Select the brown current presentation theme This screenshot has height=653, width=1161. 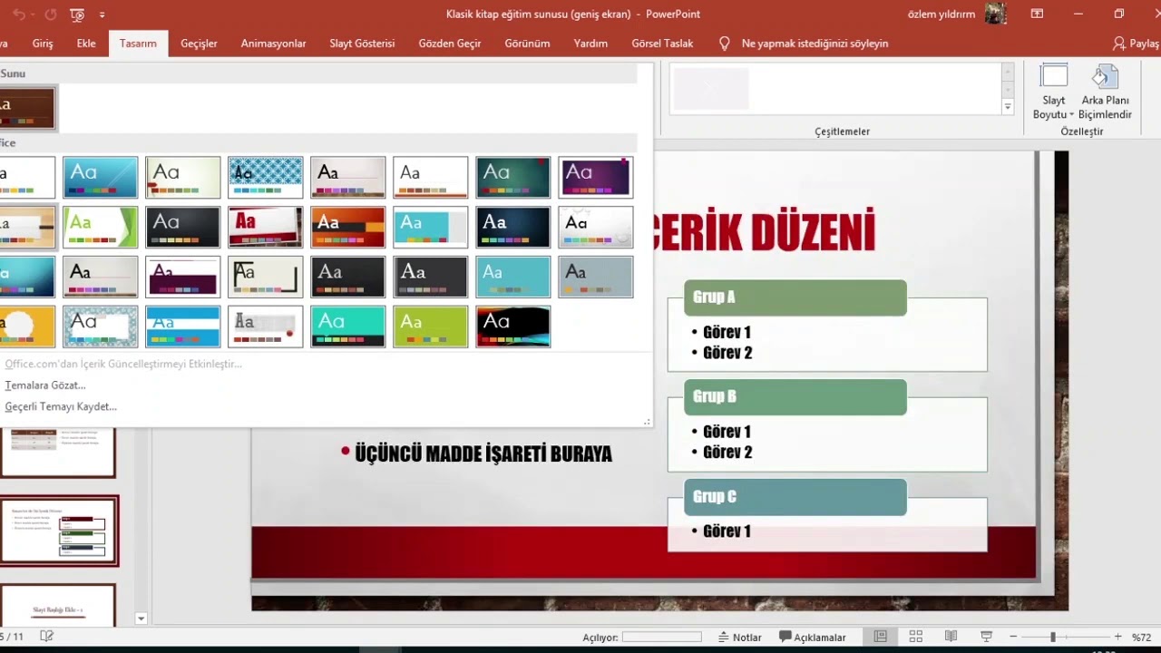(x=27, y=108)
